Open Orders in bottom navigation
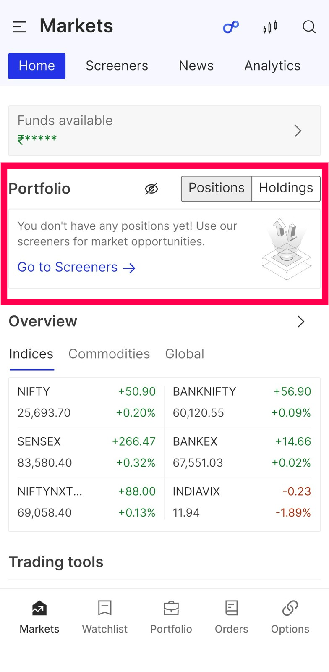The width and height of the screenshot is (329, 672). [231, 617]
